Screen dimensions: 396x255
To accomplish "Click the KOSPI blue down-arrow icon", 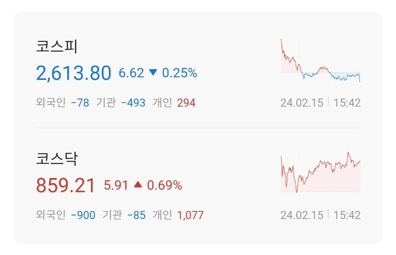I will [x=153, y=73].
